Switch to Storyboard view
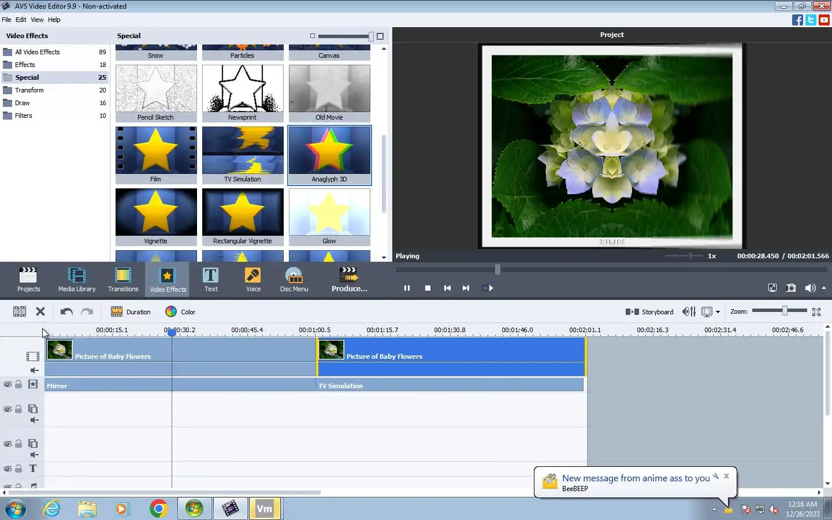Viewport: 832px width, 520px height. click(x=649, y=311)
